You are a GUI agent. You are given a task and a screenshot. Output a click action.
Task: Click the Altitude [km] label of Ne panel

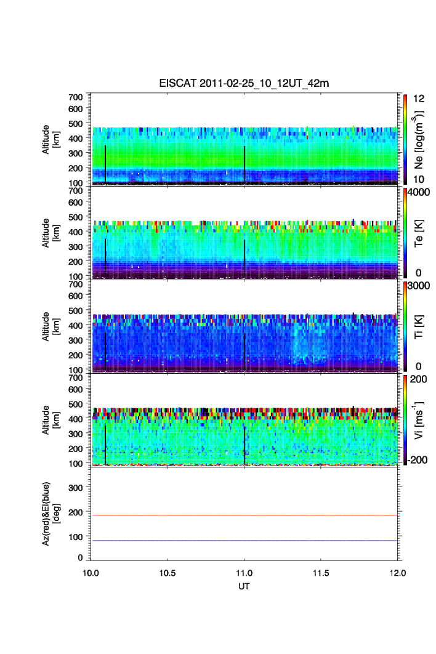[50, 139]
